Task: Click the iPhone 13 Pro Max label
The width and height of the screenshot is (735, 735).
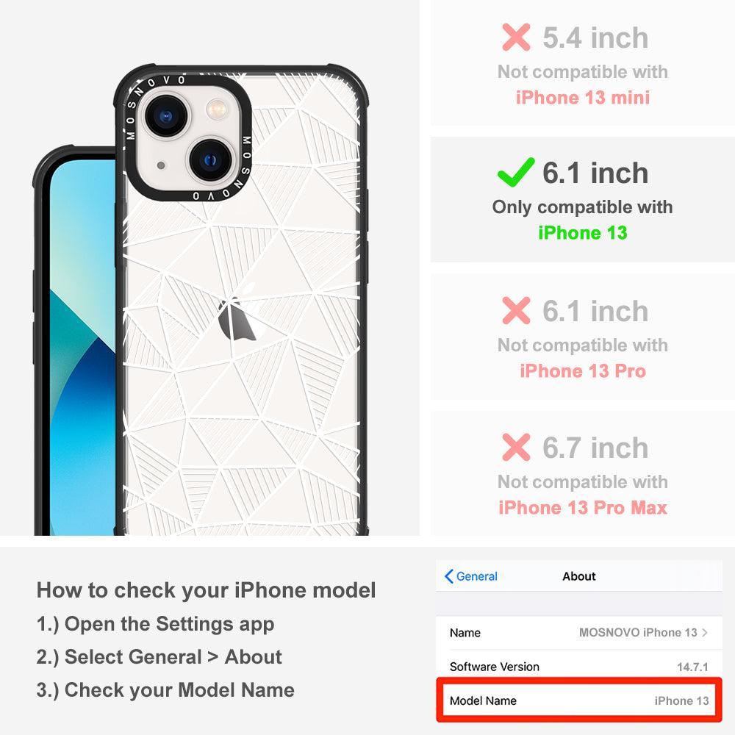Action: [x=583, y=508]
